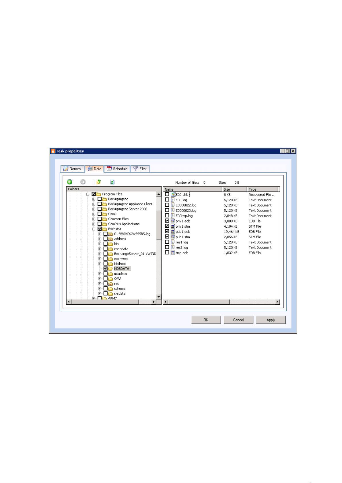Open the Filter tab
The height and width of the screenshot is (483, 342).
140,169
